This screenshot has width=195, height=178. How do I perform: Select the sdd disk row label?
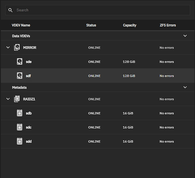(x=29, y=141)
